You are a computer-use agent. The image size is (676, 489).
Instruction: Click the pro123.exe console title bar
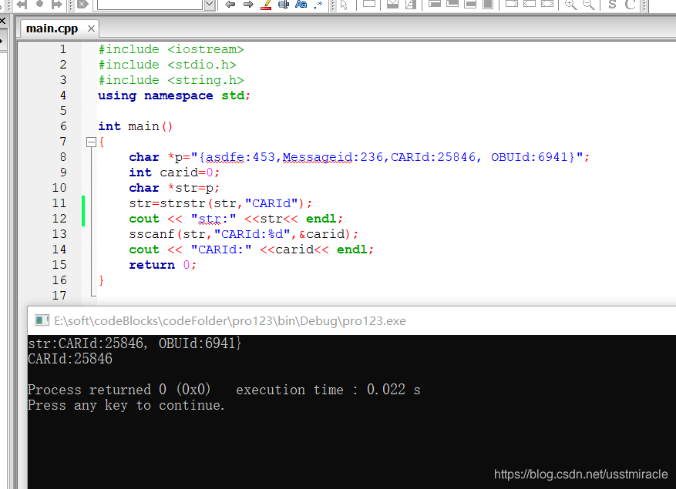coord(351,321)
